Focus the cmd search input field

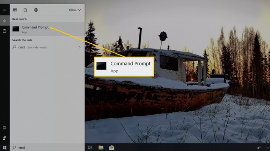click(x=47, y=148)
